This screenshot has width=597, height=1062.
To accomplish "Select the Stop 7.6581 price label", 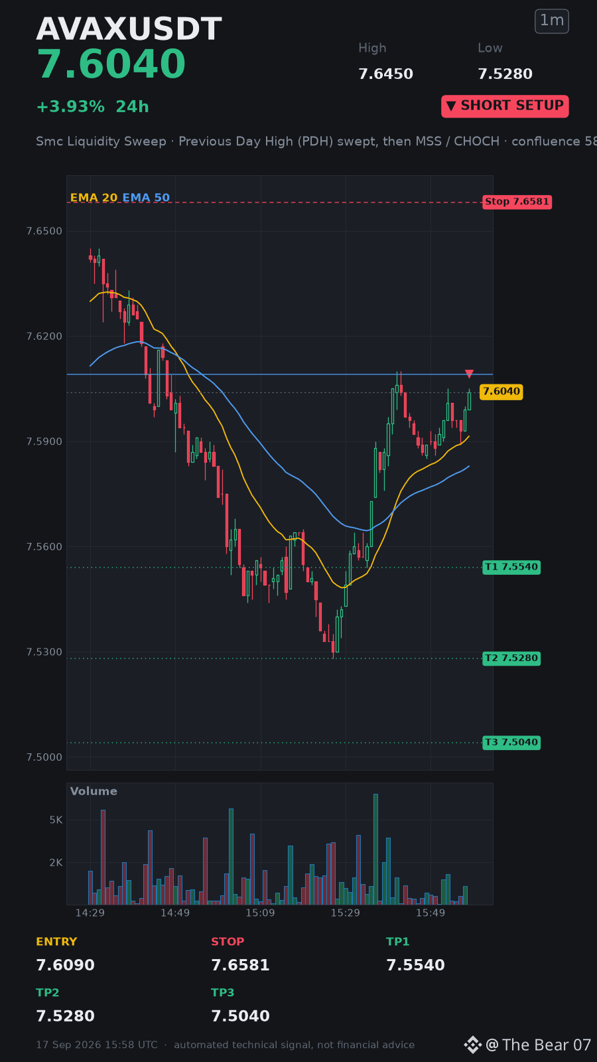I will [x=517, y=202].
